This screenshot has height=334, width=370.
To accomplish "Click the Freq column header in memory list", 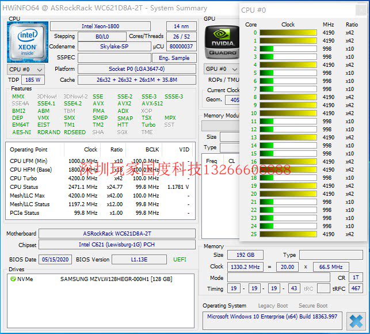I will point(211,161).
